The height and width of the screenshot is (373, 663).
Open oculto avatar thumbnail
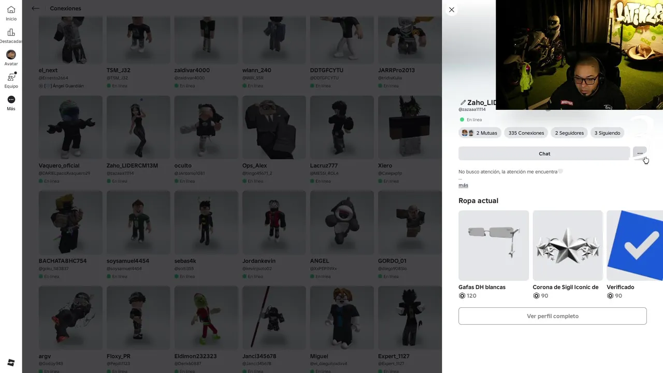pyautogui.click(x=206, y=127)
